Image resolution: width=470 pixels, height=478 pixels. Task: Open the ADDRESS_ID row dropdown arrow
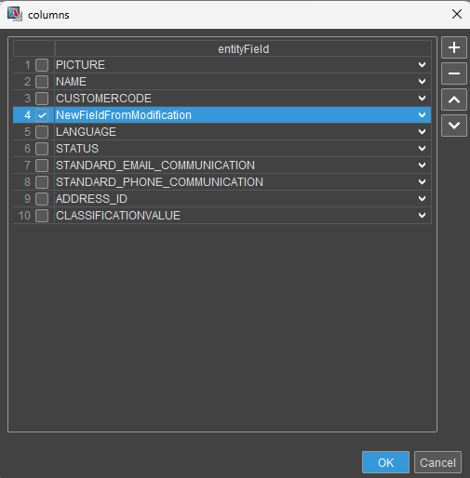[422, 199]
